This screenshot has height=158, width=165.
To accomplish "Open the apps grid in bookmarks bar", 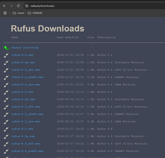I will coord(5,13).
